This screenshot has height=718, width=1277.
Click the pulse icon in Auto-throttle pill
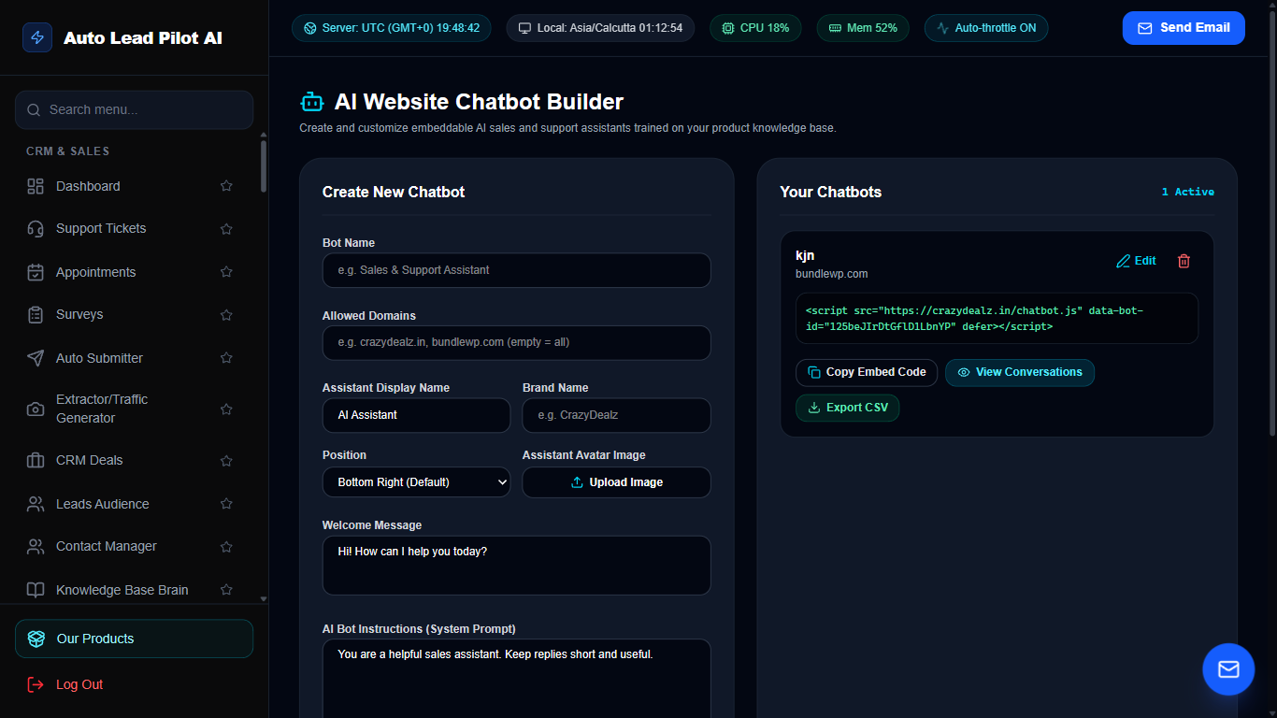[942, 28]
